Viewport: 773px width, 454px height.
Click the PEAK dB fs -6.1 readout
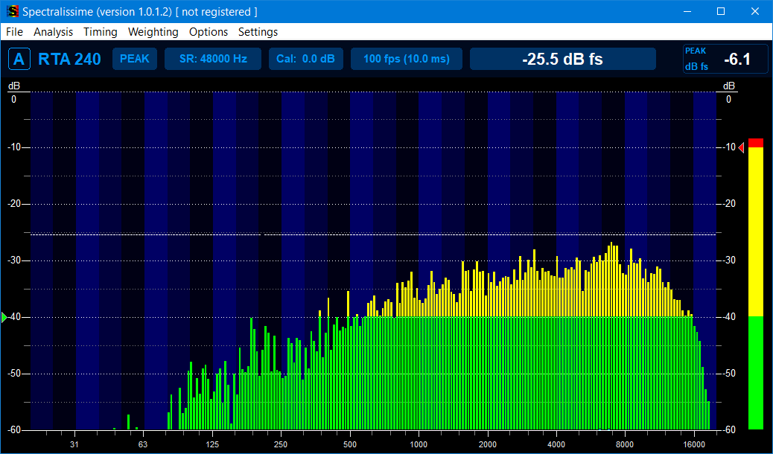(725, 59)
